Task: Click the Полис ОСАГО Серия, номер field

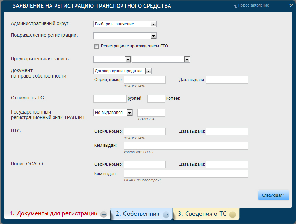Action: coord(144,165)
